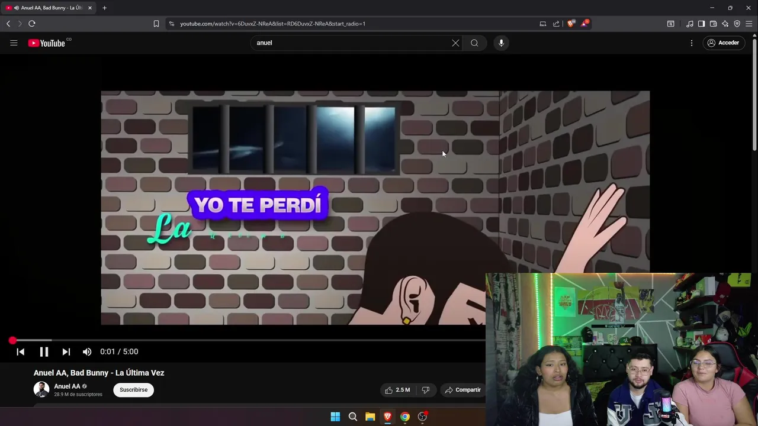Image resolution: width=758 pixels, height=426 pixels.
Task: Open the Brave main menu
Action: tap(749, 24)
